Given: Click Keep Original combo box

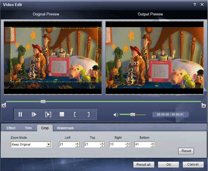Looking at the screenshot, I should coord(31,144).
